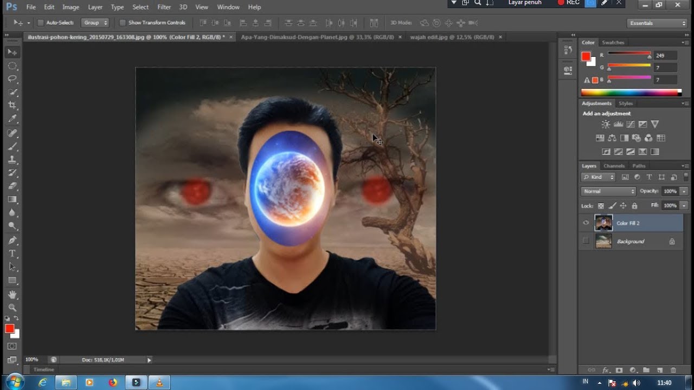Screen dimensions: 694x390
Task: Select the Lasso tool
Action: (x=12, y=79)
